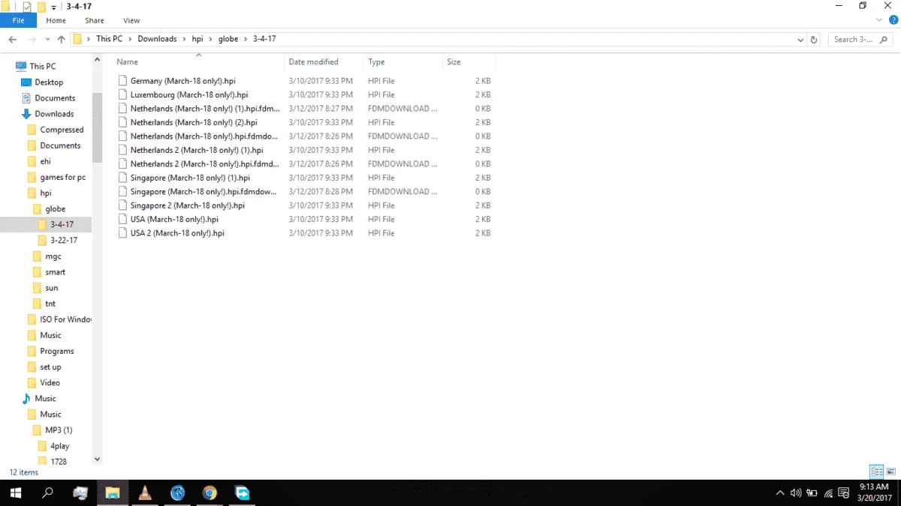This screenshot has width=901, height=506.
Task: Open the Help question mark icon
Action: click(893, 20)
